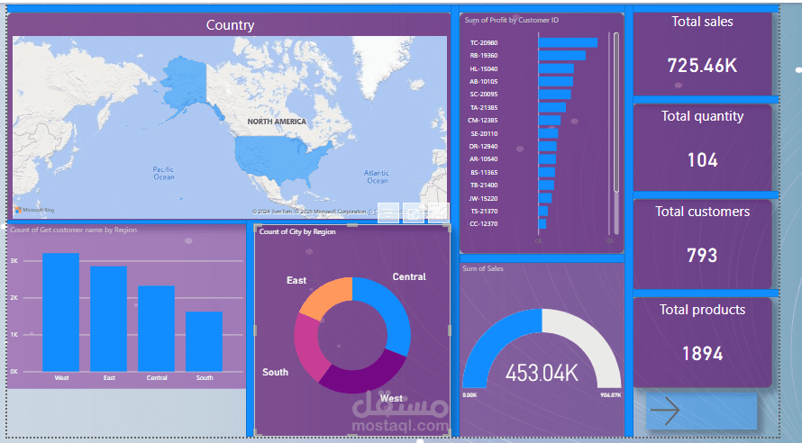Click the SE-20110 customer label
This screenshot has height=443, width=802.
484,133
